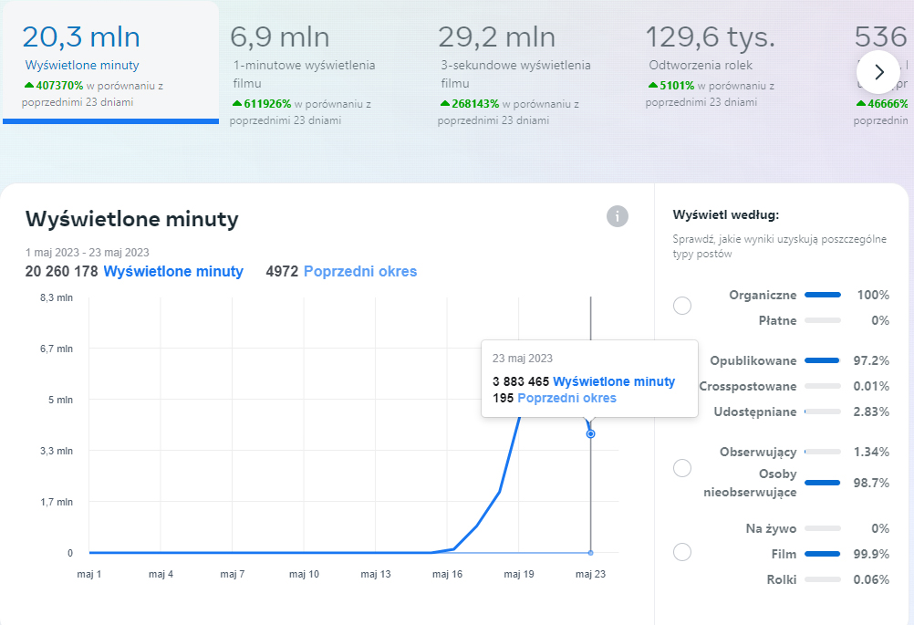This screenshot has height=625, width=914.
Task: Click the 'Udostępniane' label
Action: 755,411
